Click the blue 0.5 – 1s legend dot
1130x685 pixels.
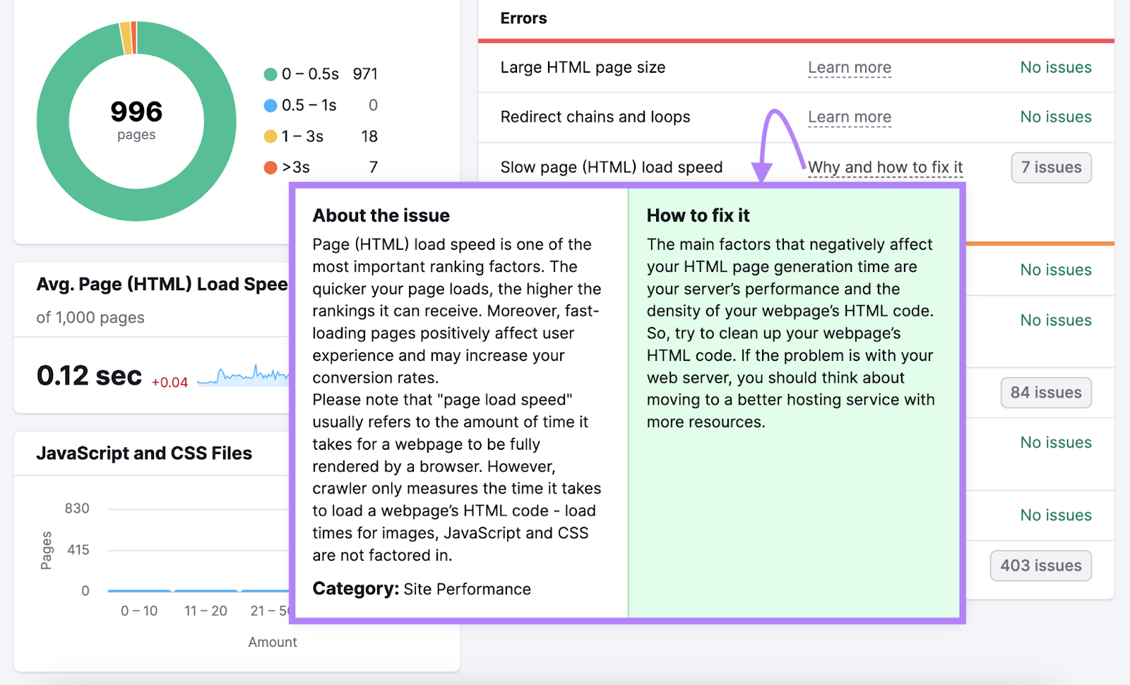pos(270,105)
